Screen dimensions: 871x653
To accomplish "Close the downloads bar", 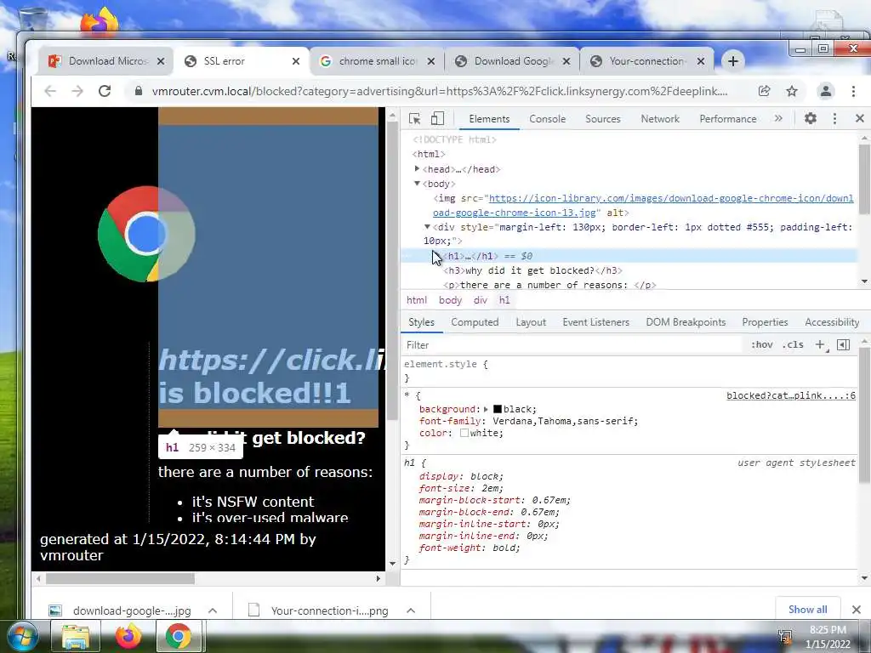I will 857,610.
